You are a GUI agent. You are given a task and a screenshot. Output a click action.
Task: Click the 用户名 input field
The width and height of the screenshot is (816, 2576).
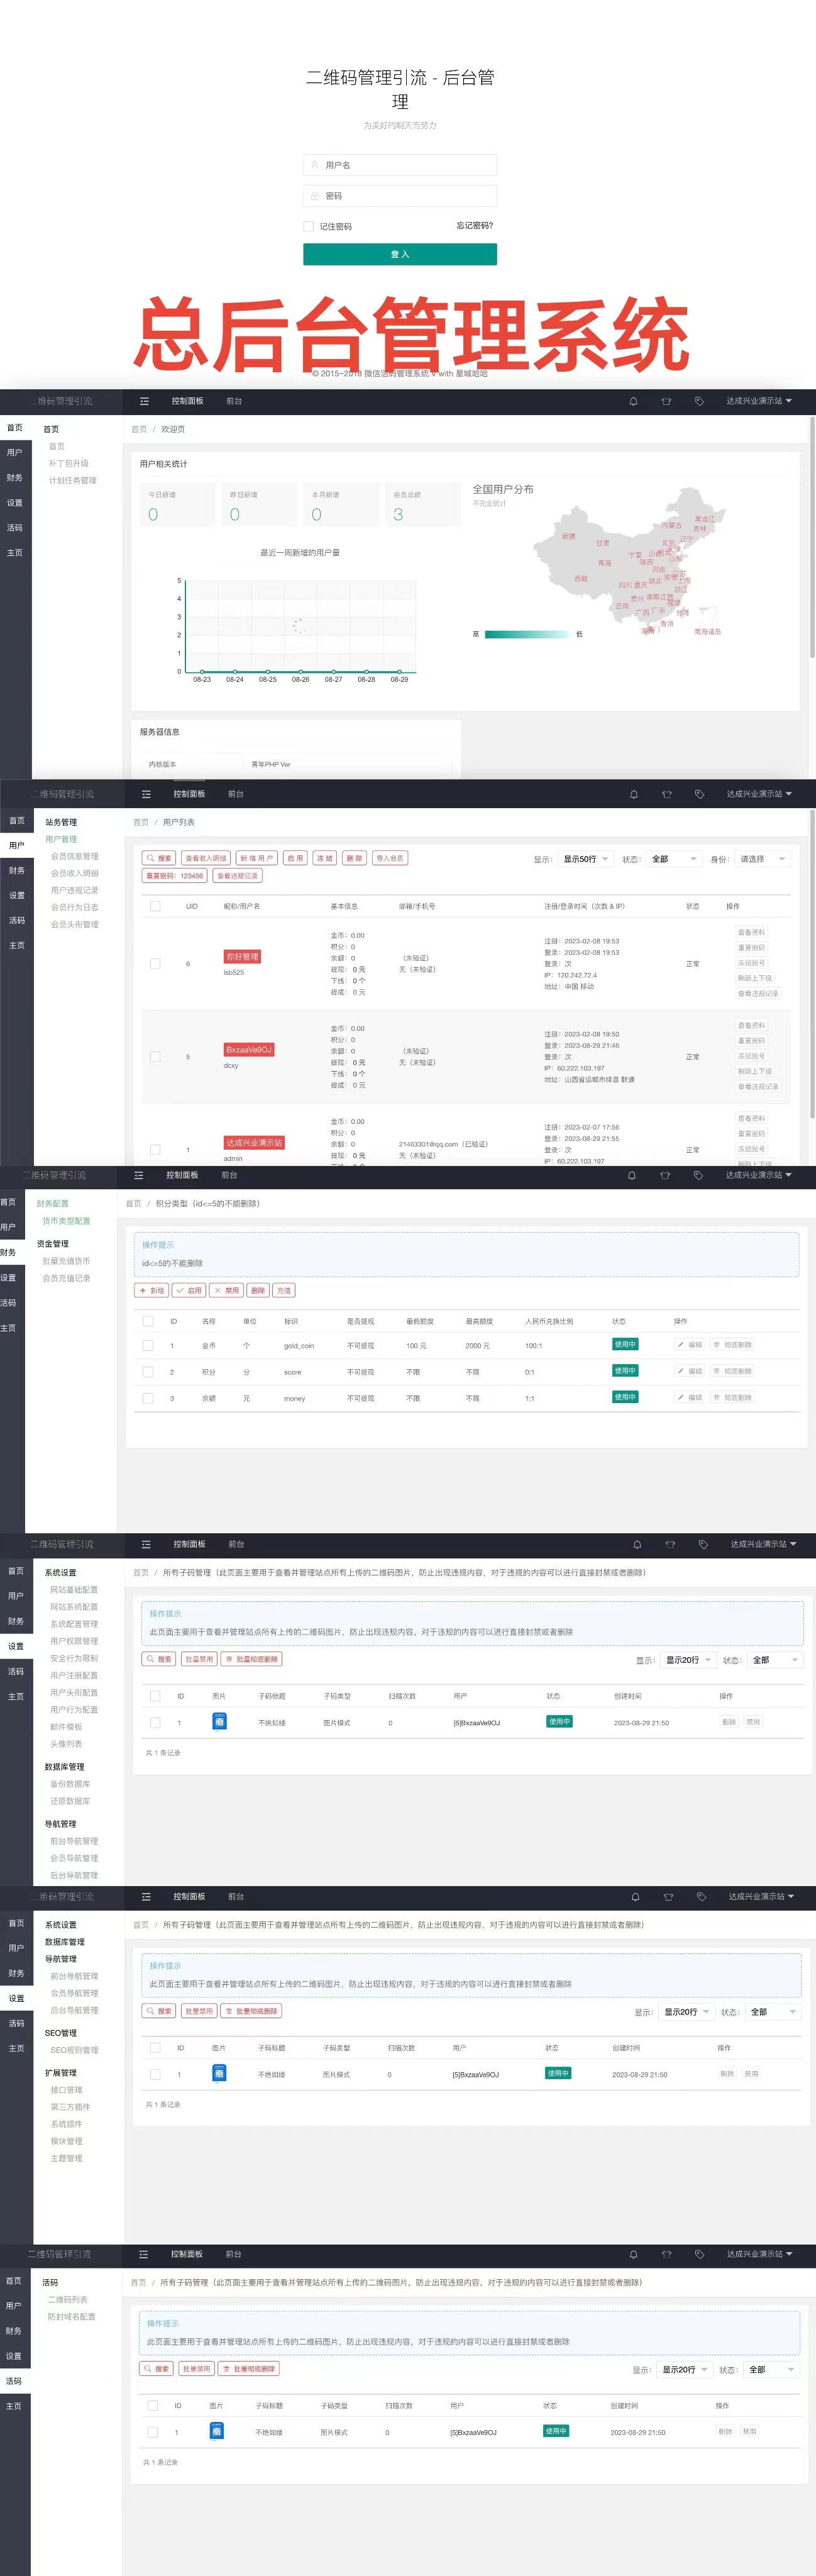400,165
